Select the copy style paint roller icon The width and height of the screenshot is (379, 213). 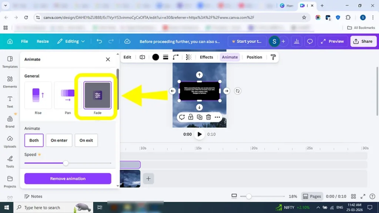pyautogui.click(x=273, y=57)
